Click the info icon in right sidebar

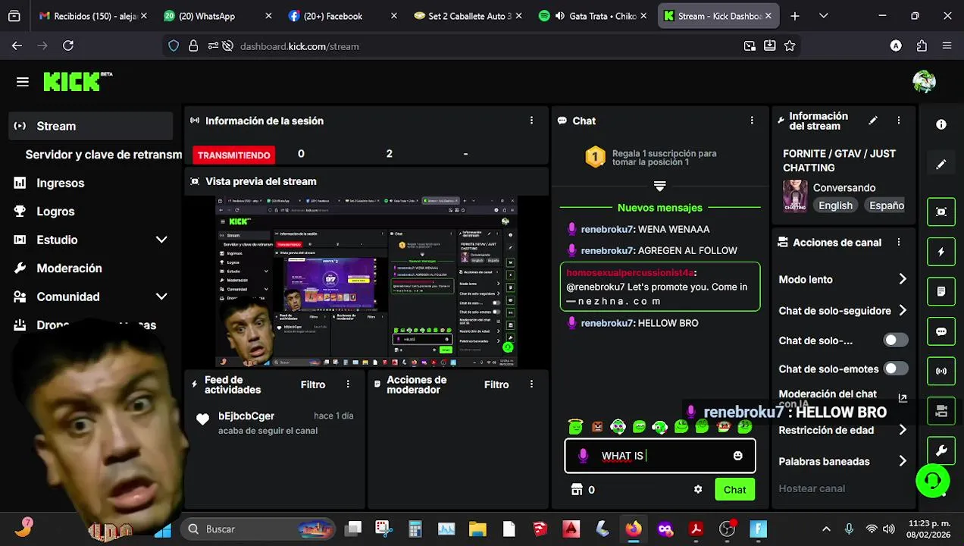pyautogui.click(x=941, y=124)
